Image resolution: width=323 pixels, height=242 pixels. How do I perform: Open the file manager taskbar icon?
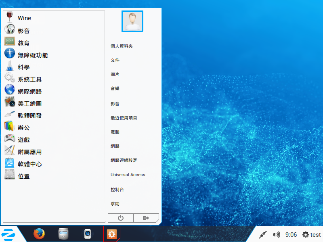63,234
